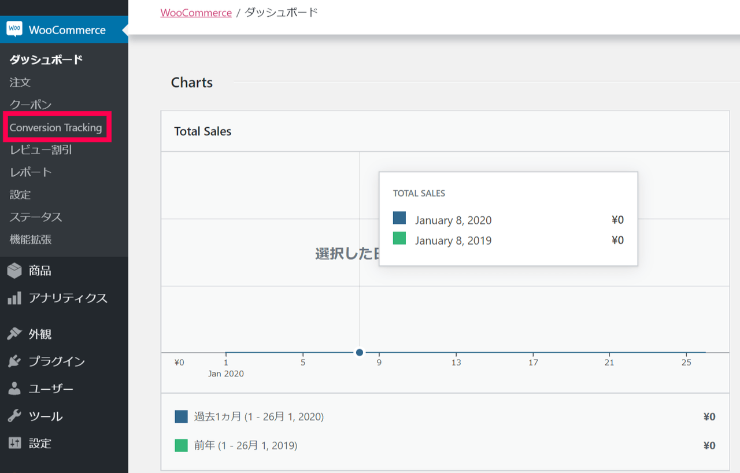
Task: Click the アナリティクス bar chart icon
Action: [x=14, y=298]
